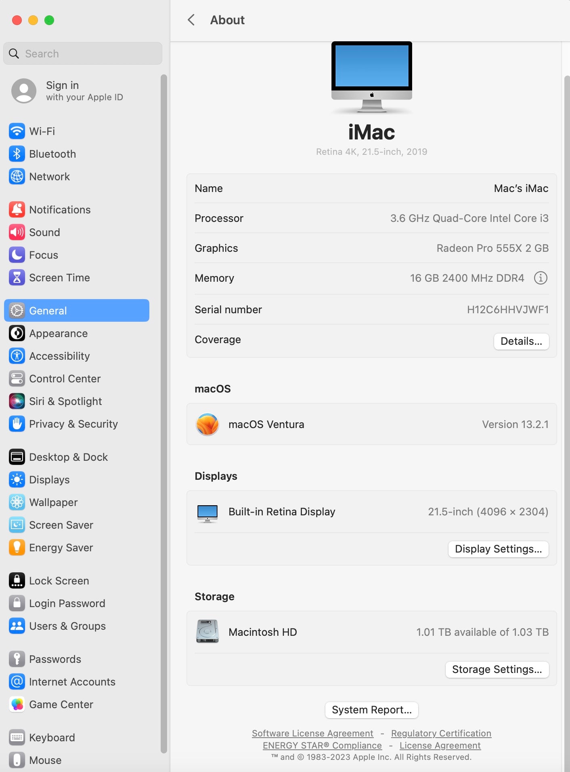Click the 21.5-inch (4096 × 2304) text
570x772 pixels.
pos(488,512)
